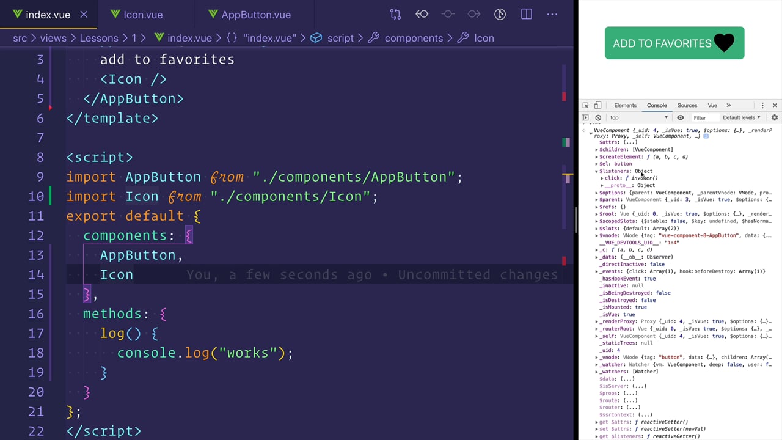Image resolution: width=782 pixels, height=440 pixels.
Task: Expand the __proto__: Object entry
Action: [602, 185]
